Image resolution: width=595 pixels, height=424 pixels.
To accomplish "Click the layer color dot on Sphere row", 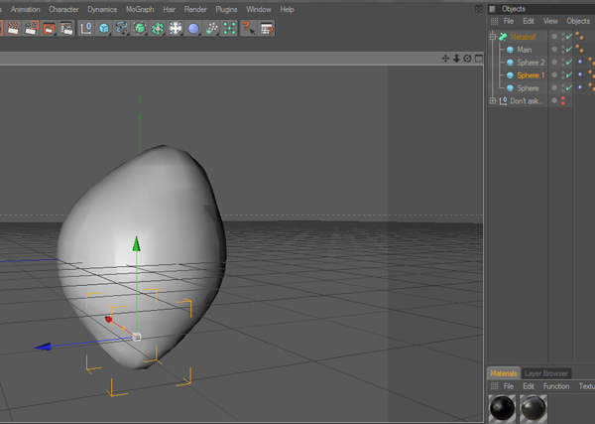I will 554,87.
